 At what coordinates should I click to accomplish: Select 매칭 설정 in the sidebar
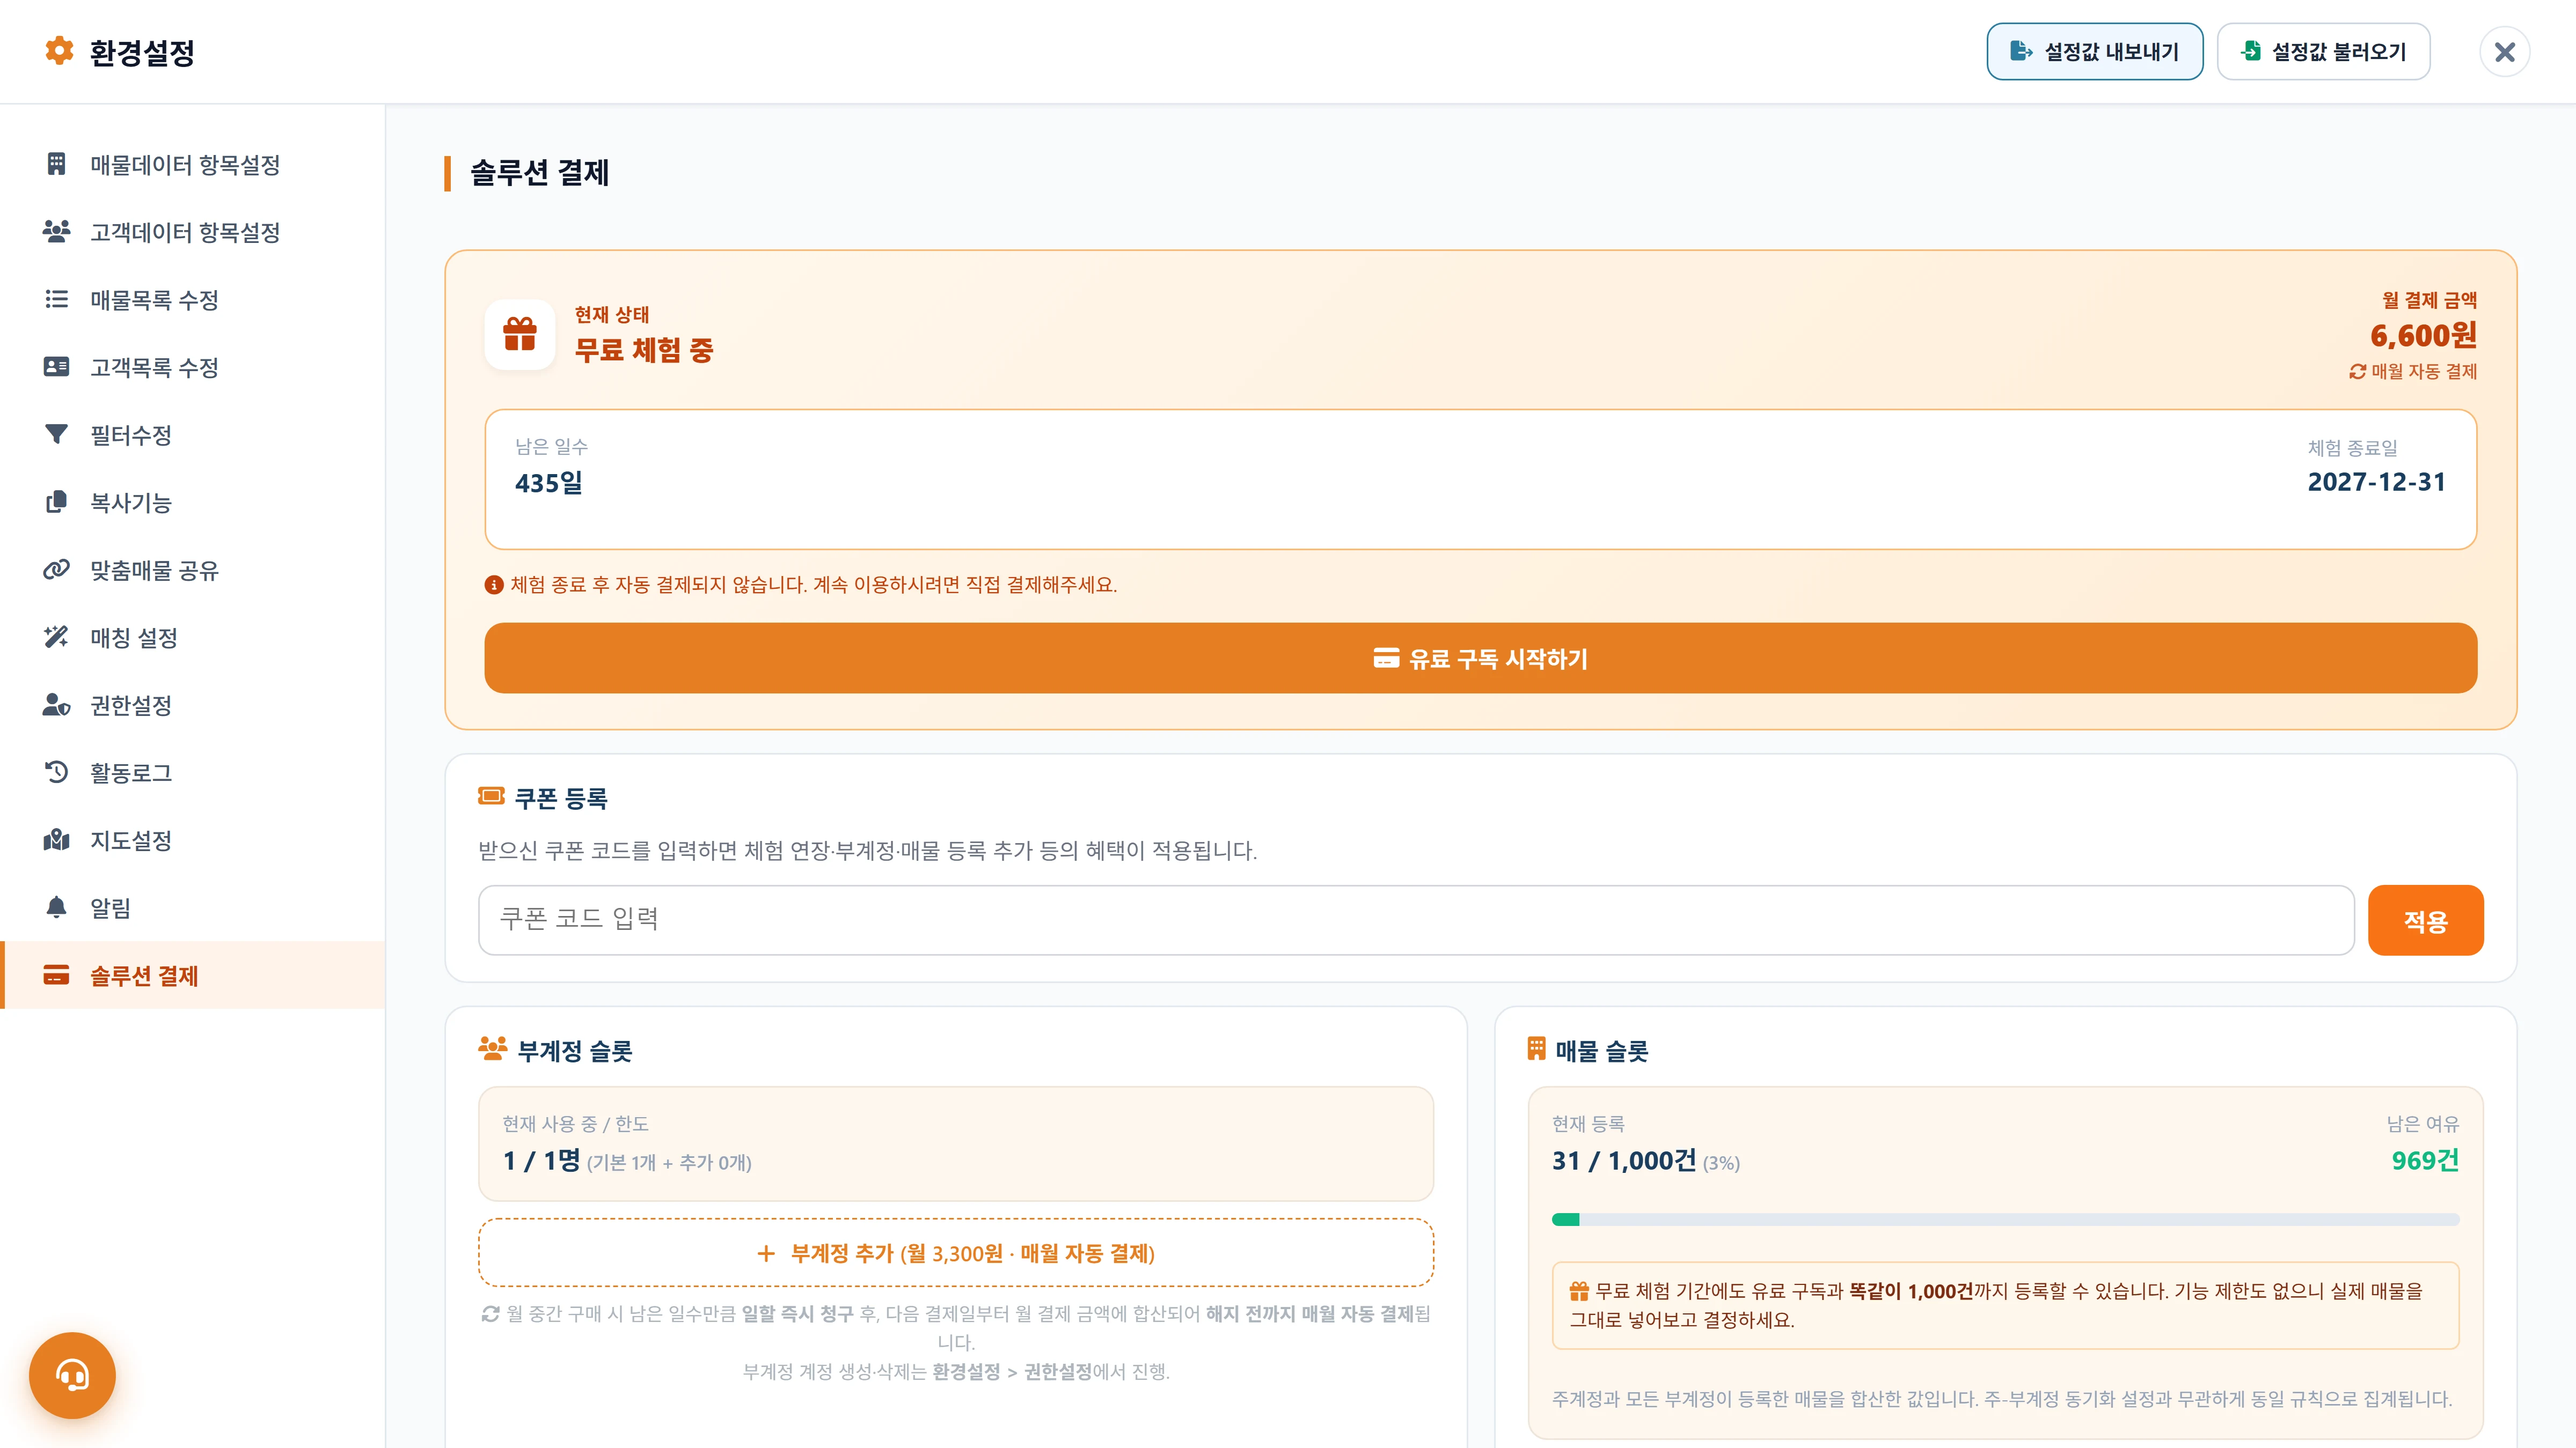coord(193,637)
